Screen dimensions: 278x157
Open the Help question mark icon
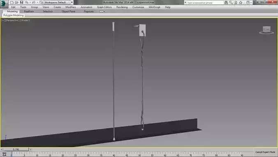coord(248,2)
